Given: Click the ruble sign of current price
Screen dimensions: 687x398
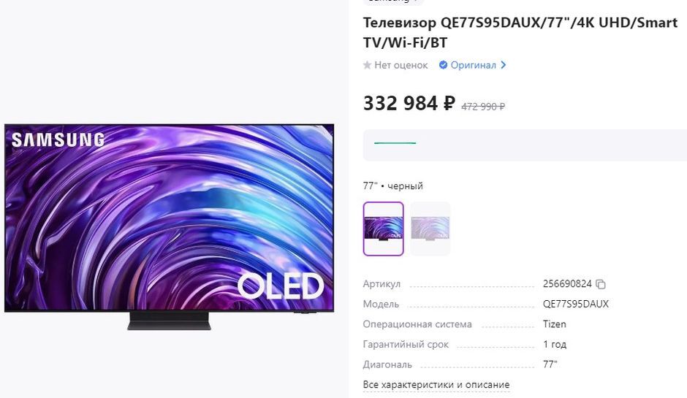Looking at the screenshot, I should [449, 104].
